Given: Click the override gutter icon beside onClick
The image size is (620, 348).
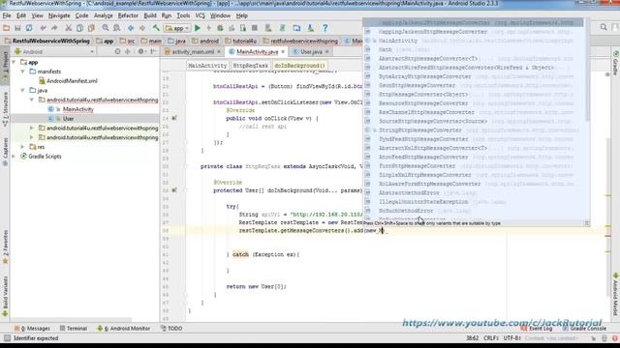Looking at the screenshot, I should [174, 118].
